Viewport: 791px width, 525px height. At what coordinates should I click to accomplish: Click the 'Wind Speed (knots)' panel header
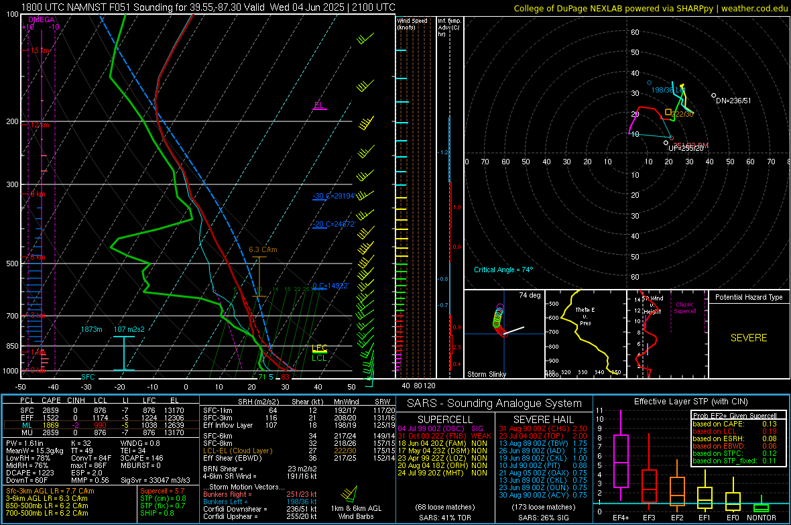(x=412, y=23)
